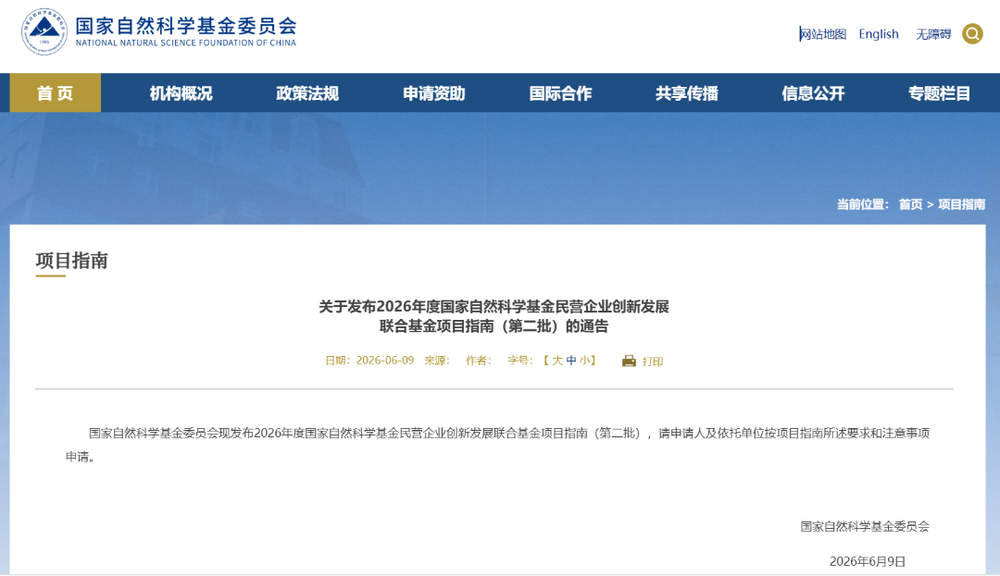Click the date 日期：2026-06-09
This screenshot has width=1000, height=576.
(x=369, y=361)
